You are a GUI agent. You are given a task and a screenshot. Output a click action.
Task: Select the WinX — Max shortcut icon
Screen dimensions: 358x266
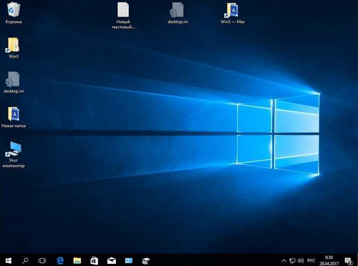coord(232,13)
